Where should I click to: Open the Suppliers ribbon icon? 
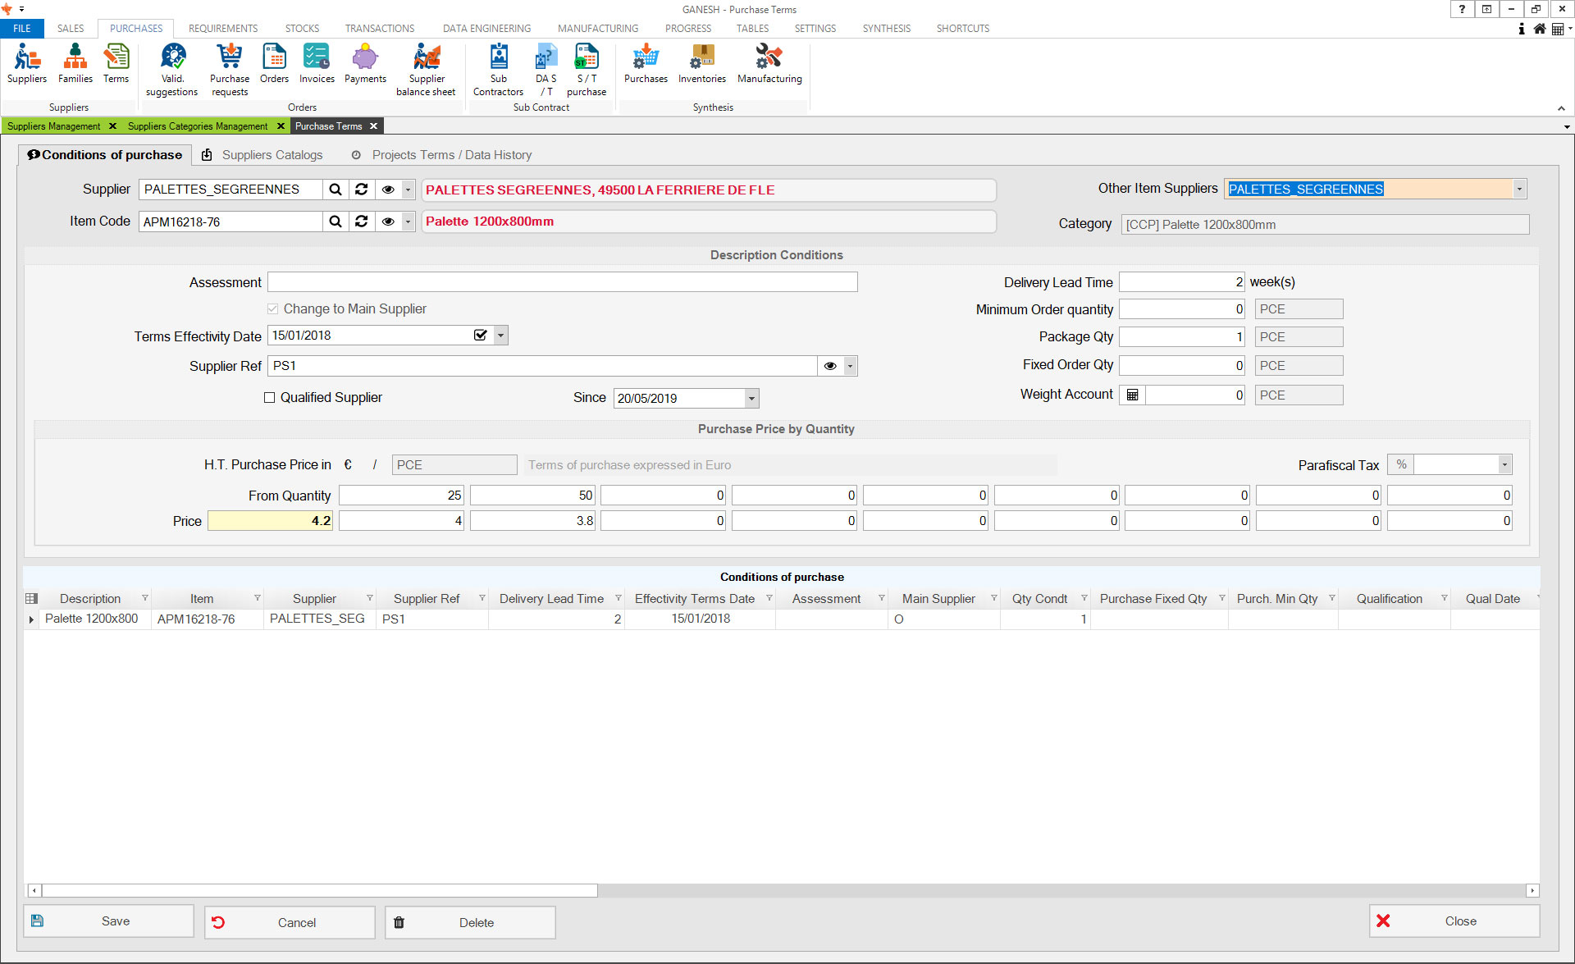pos(27,64)
